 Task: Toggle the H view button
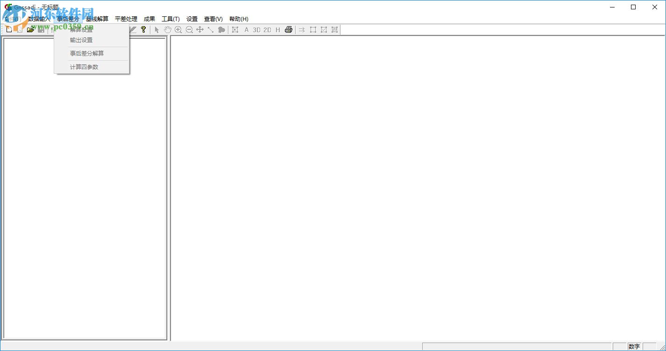(278, 30)
